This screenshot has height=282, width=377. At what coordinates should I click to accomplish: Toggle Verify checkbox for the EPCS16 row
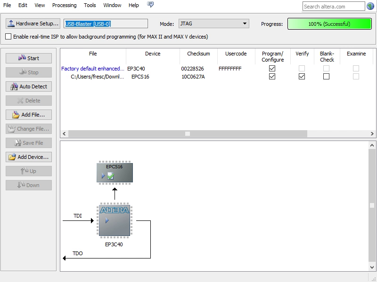click(x=302, y=77)
